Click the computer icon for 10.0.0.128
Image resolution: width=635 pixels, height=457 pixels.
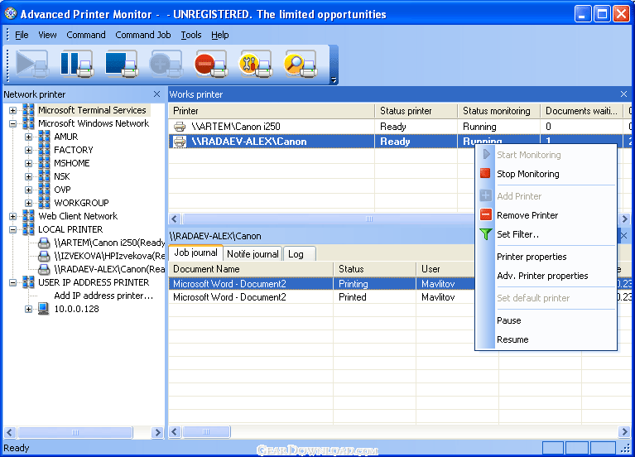point(44,309)
